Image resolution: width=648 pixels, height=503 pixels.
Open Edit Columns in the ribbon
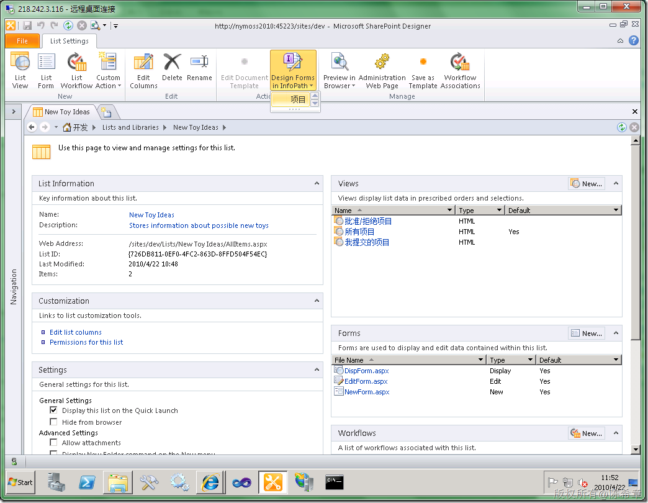[143, 71]
